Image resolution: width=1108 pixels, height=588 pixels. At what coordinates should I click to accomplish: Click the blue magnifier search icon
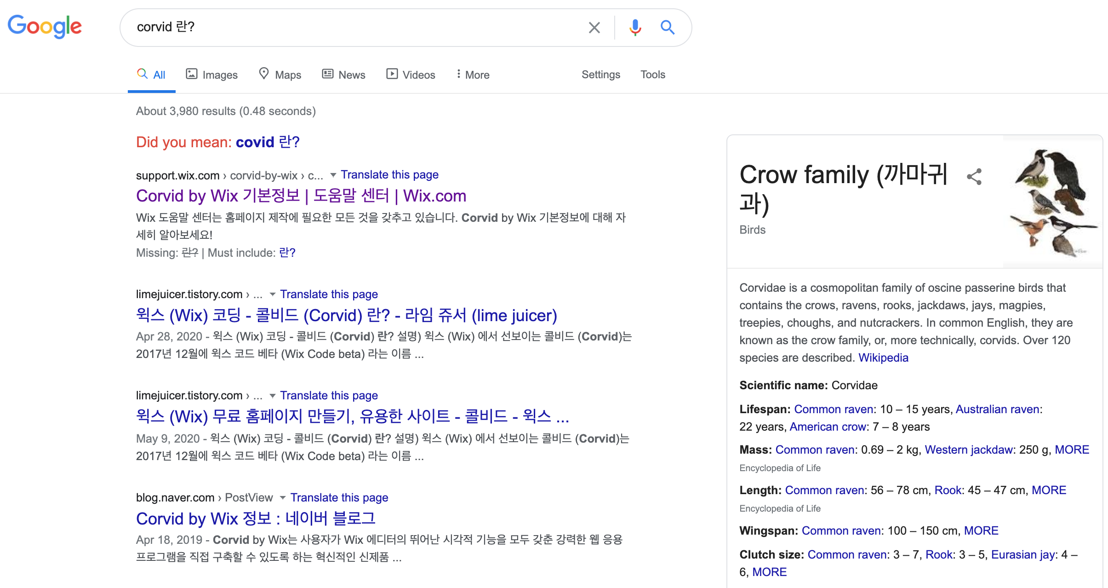point(668,28)
